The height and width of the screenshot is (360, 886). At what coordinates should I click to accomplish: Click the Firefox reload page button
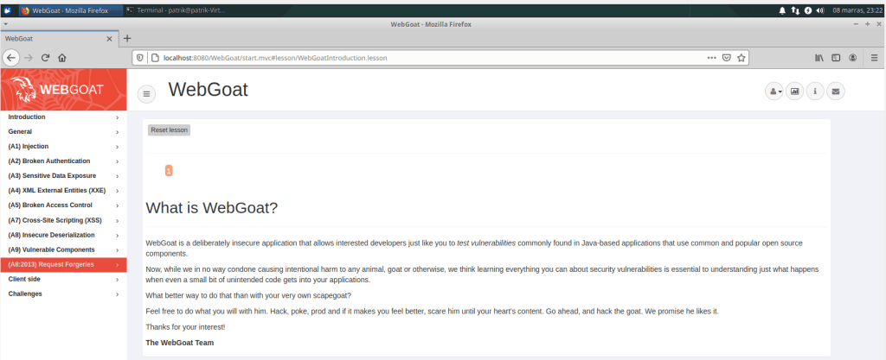click(45, 58)
